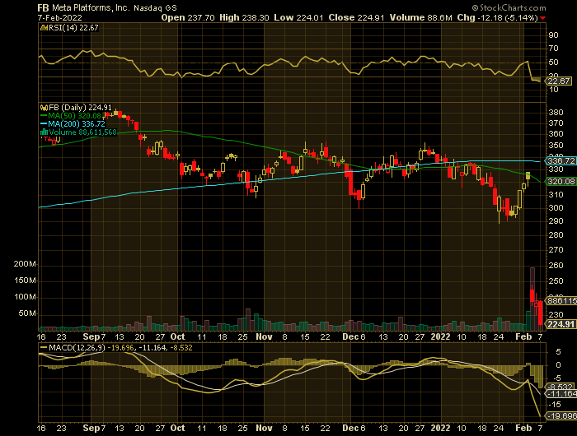Click 2022 on the MACD date axis
The height and width of the screenshot is (436, 577).
tap(440, 429)
